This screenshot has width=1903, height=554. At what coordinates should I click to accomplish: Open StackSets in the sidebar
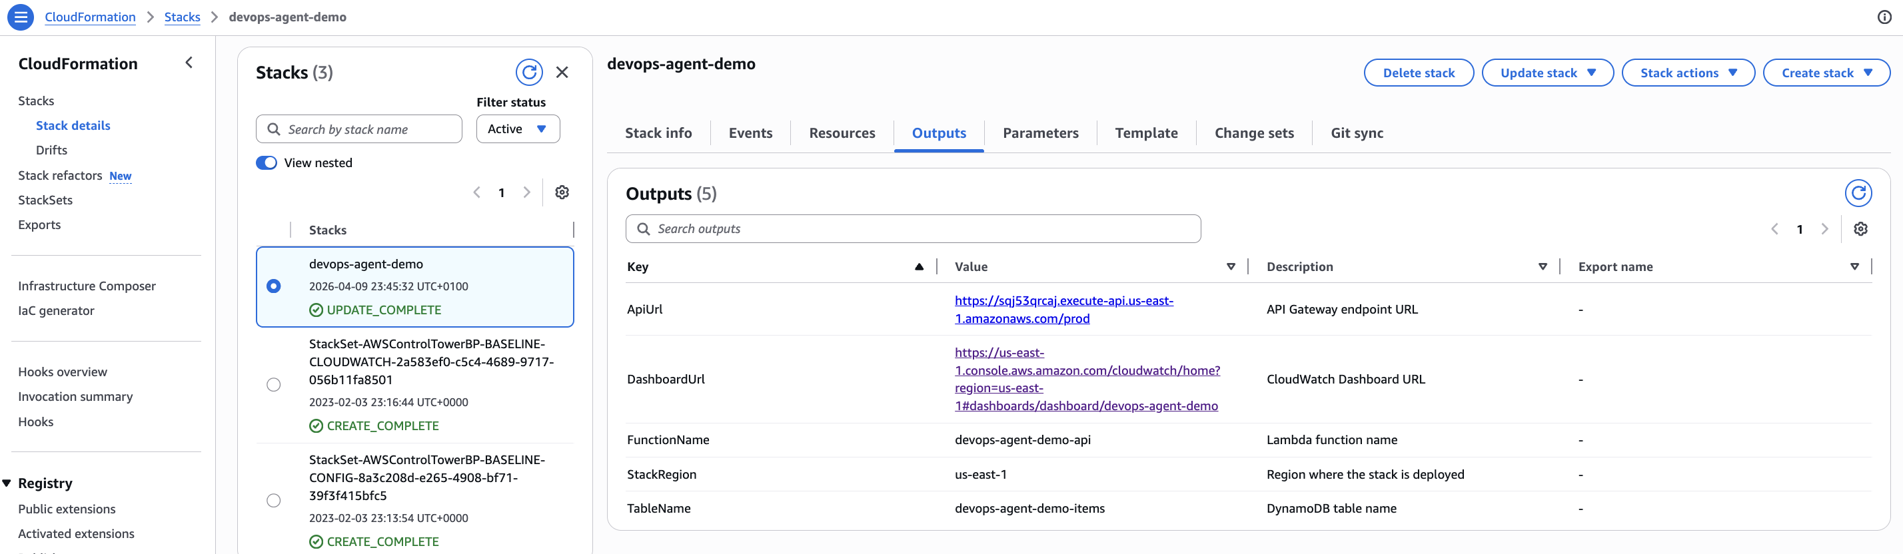(x=45, y=200)
